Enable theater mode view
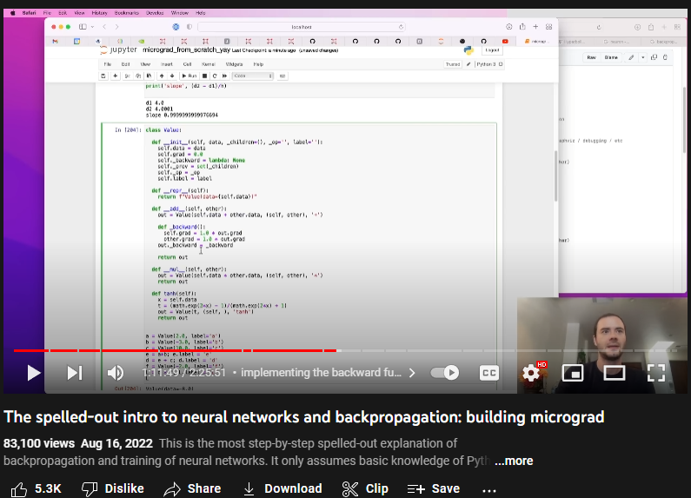 (x=615, y=373)
